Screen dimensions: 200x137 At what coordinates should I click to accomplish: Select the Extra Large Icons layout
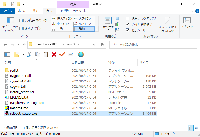click(x=62, y=19)
